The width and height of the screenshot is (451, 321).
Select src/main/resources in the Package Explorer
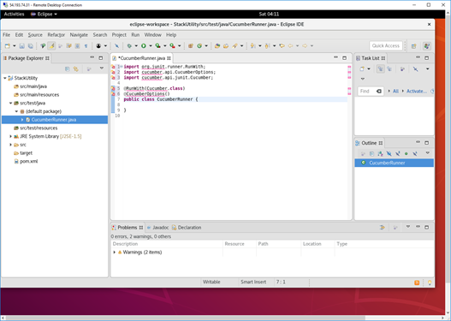click(x=39, y=95)
